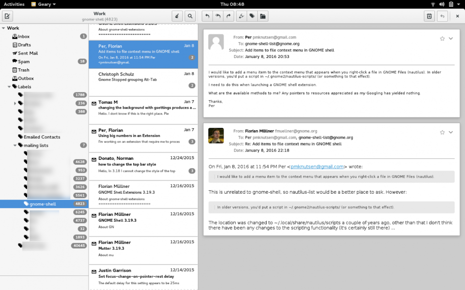Click the move to folder icon

point(263,16)
